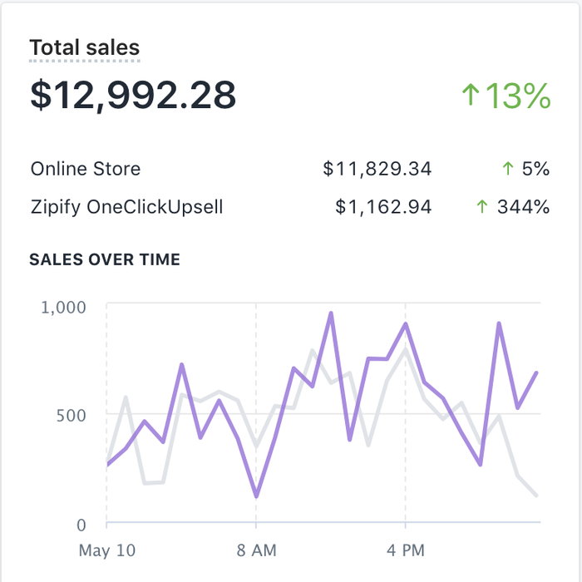The image size is (582, 582).
Task: Click the purple line's highest peak point
Action: (331, 313)
